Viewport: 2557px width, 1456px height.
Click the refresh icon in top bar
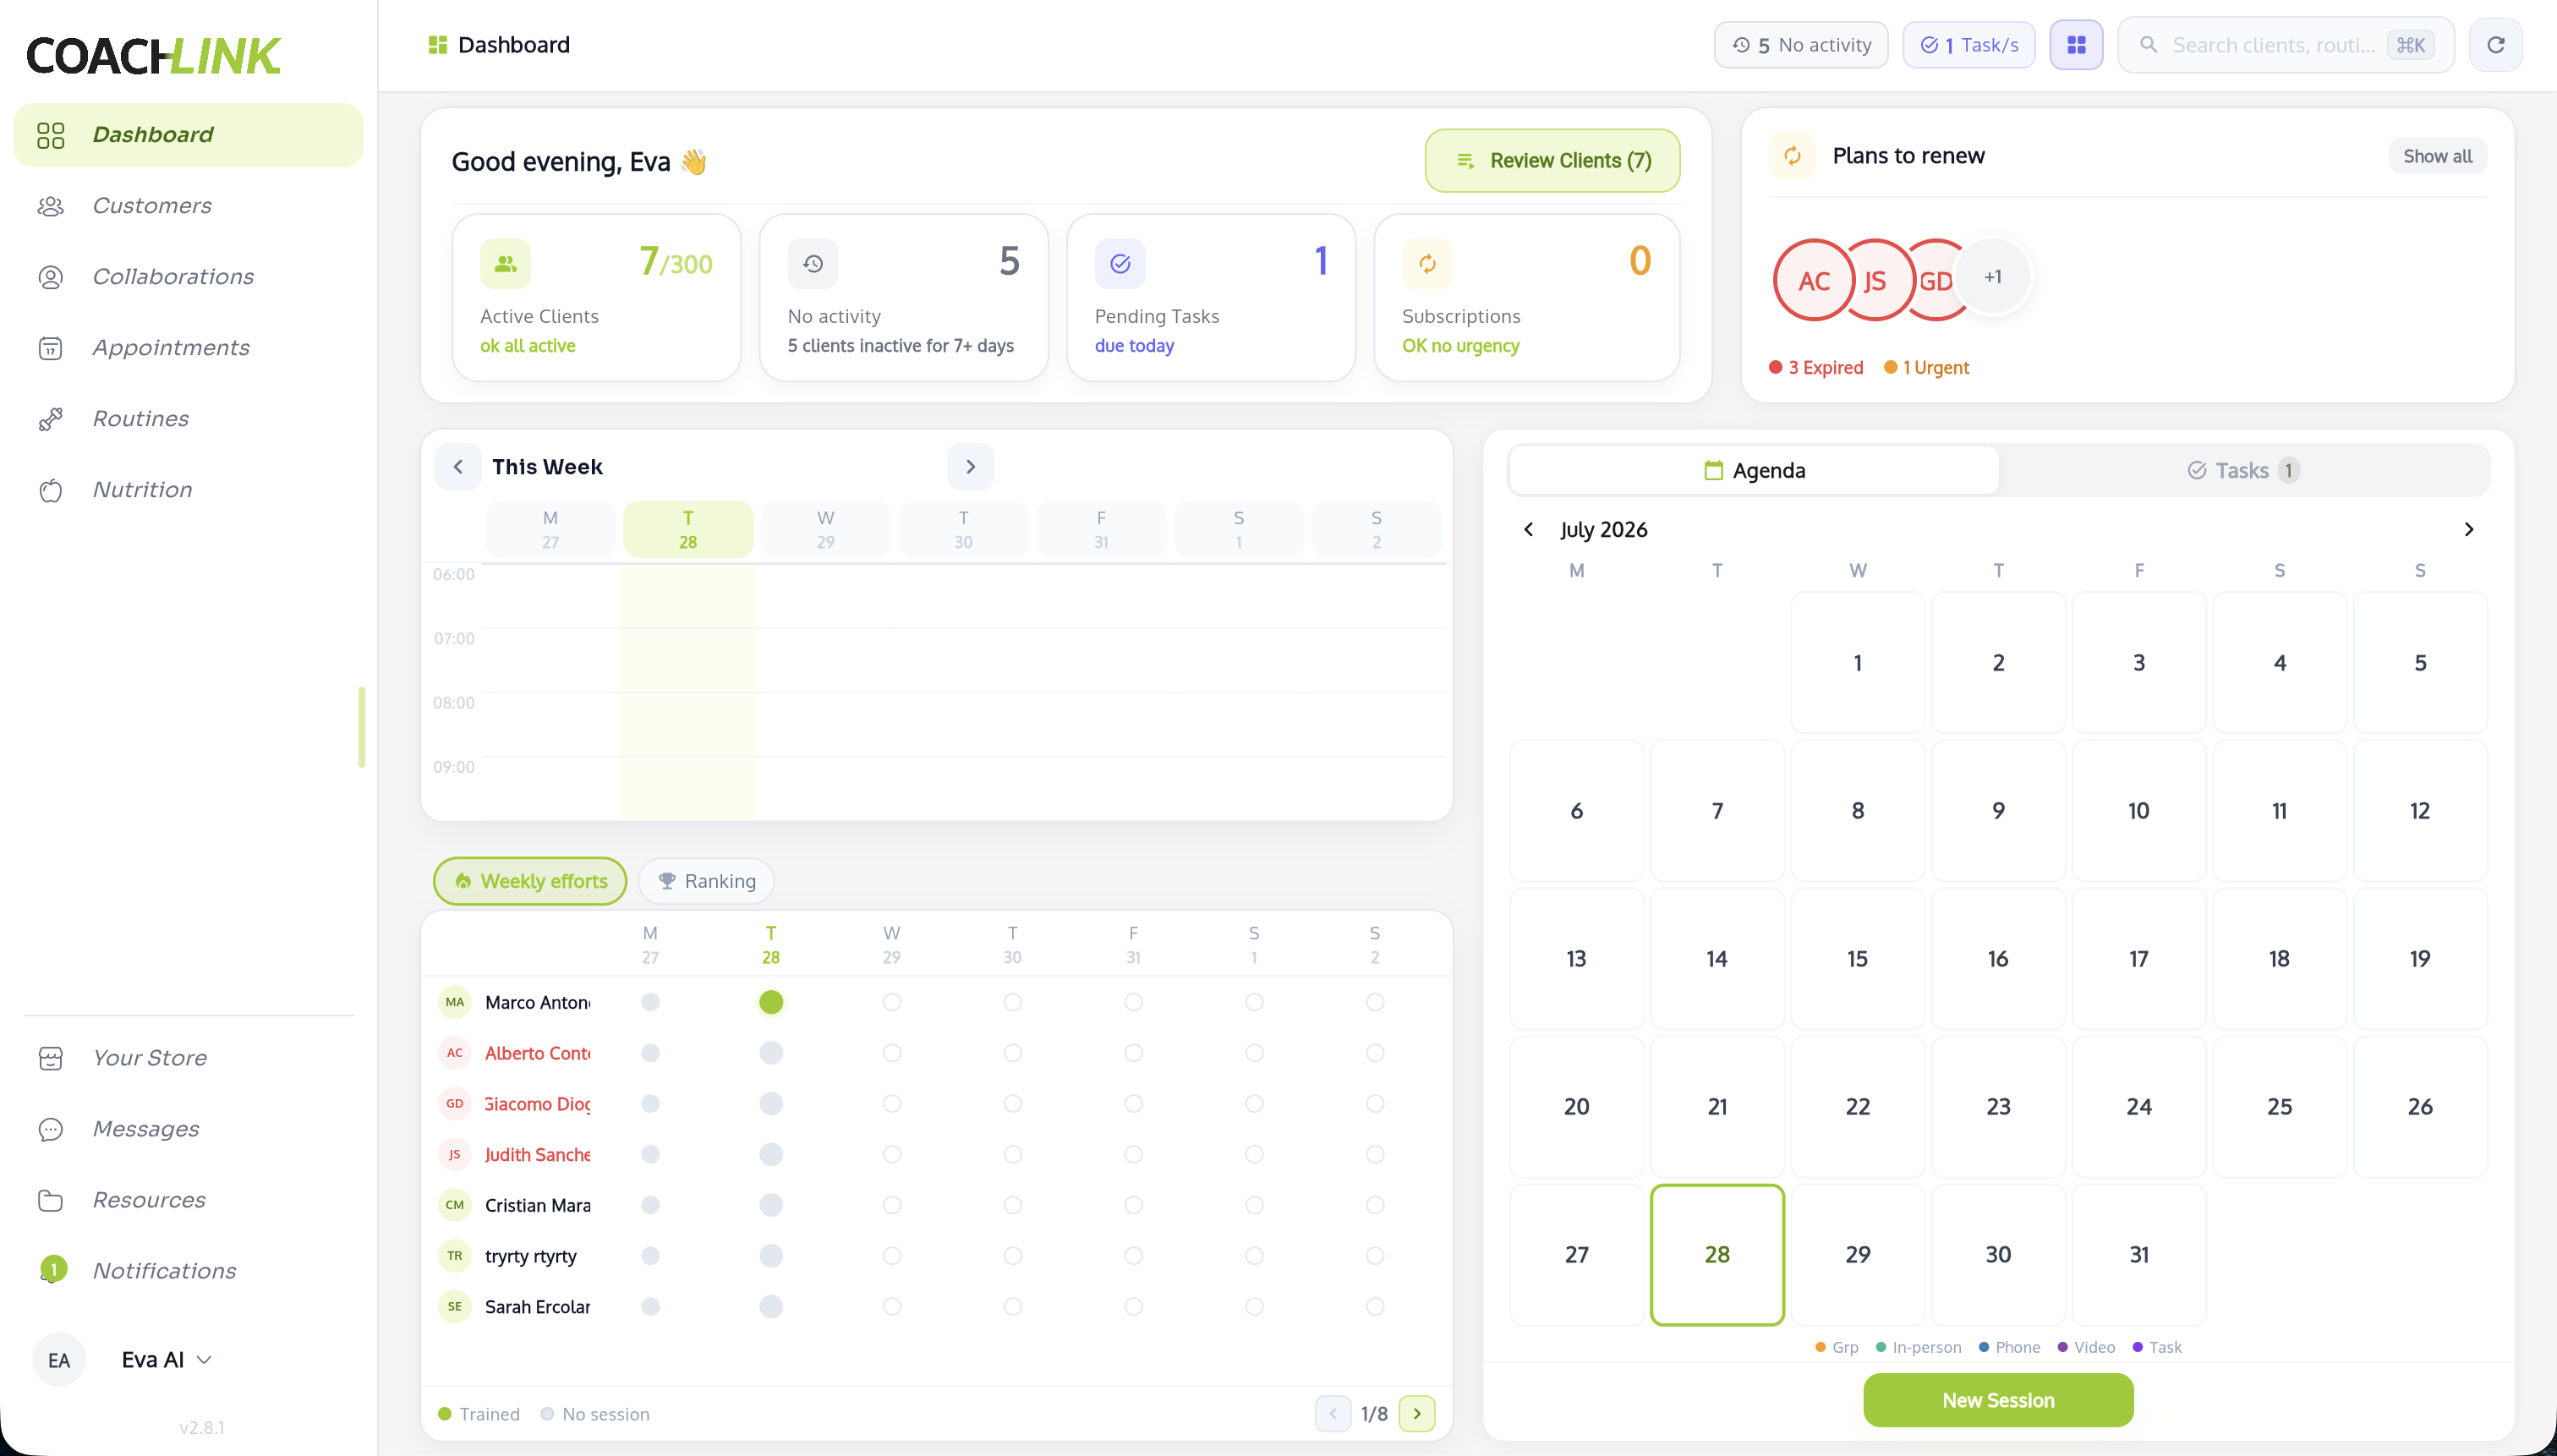(x=2496, y=45)
